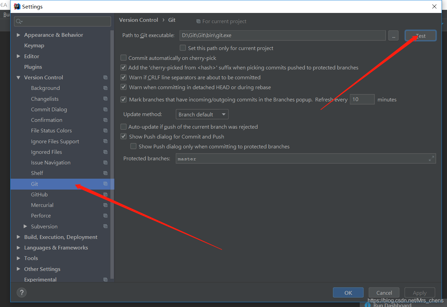This screenshot has height=307, width=447.
Task: Select Commit Dialog settings item
Action: (49, 109)
